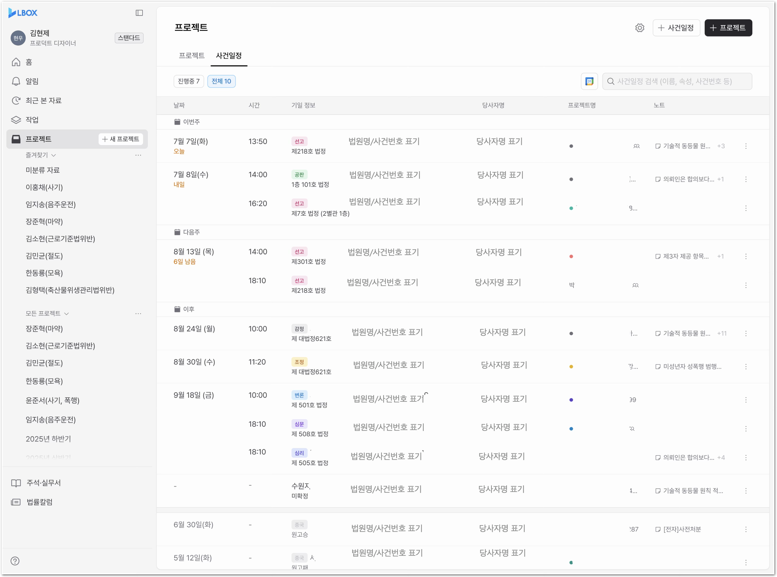777x577 pixels.
Task: Open 2025년 하반기 project
Action: [48, 439]
